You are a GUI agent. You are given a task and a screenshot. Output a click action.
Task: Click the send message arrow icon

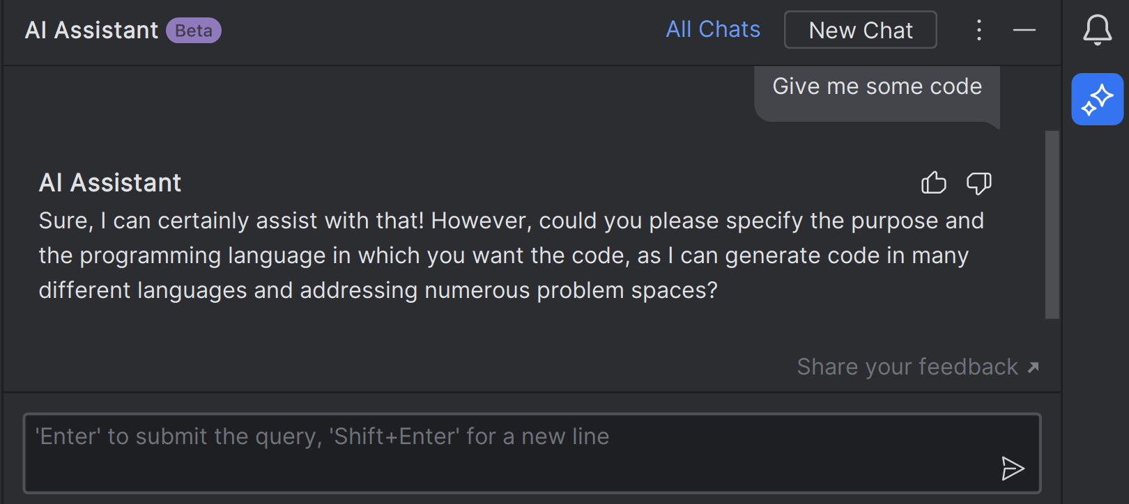(1012, 468)
